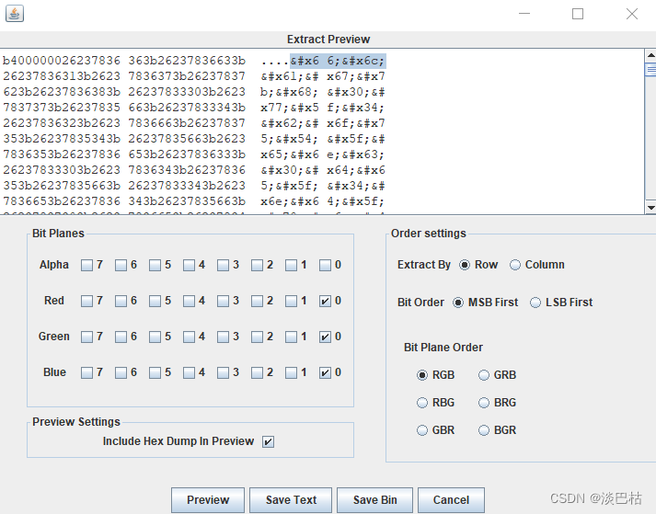Screen dimensions: 656x514
Task: Toggle Green bit plane 3
Action: 223,337
